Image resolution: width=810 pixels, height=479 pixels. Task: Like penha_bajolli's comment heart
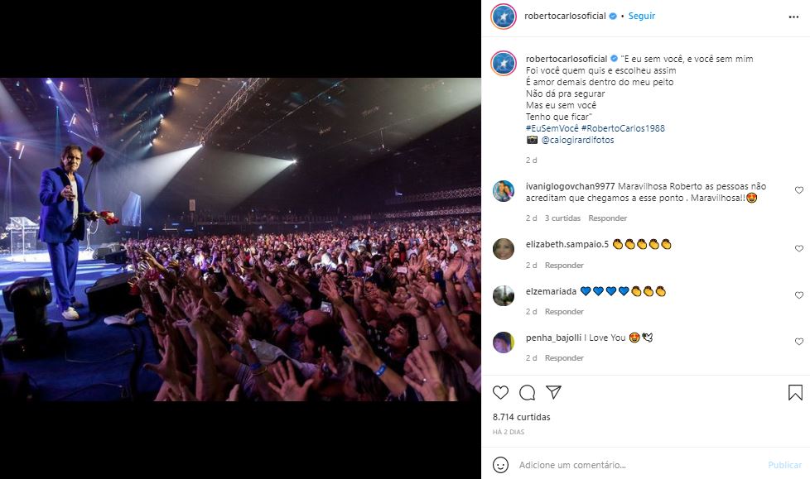point(798,342)
